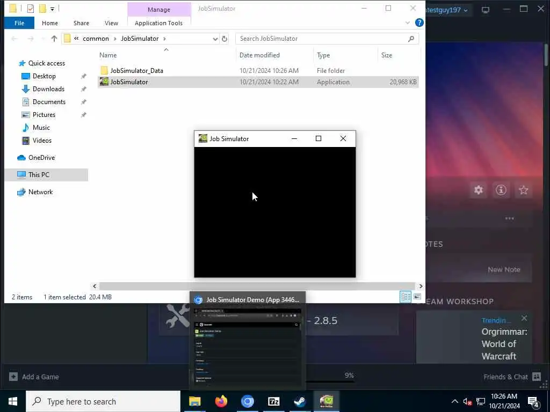Open the breadcrumb overflow double chevron
The height and width of the screenshot is (412, 550).
[x=76, y=39]
